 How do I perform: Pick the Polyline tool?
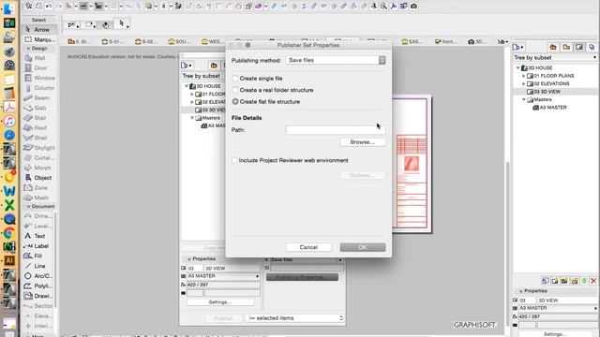click(39, 286)
